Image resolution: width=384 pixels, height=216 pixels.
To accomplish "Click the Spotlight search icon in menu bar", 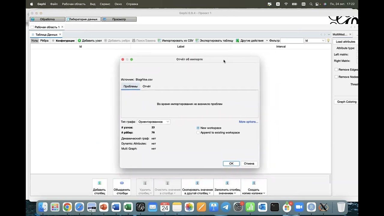I will [311, 4].
